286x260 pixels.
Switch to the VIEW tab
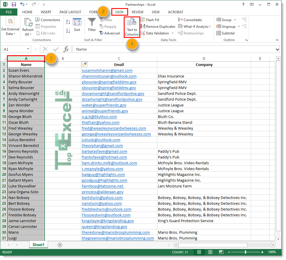(x=156, y=12)
